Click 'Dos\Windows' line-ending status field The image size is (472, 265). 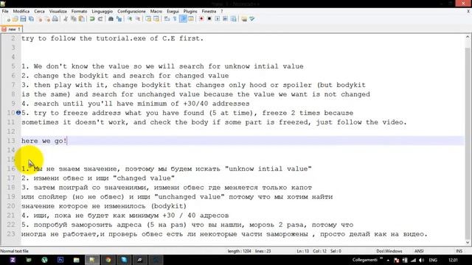click(x=389, y=251)
